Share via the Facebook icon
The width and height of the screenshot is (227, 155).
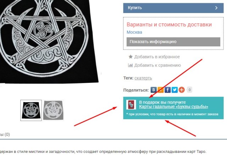tap(167, 90)
